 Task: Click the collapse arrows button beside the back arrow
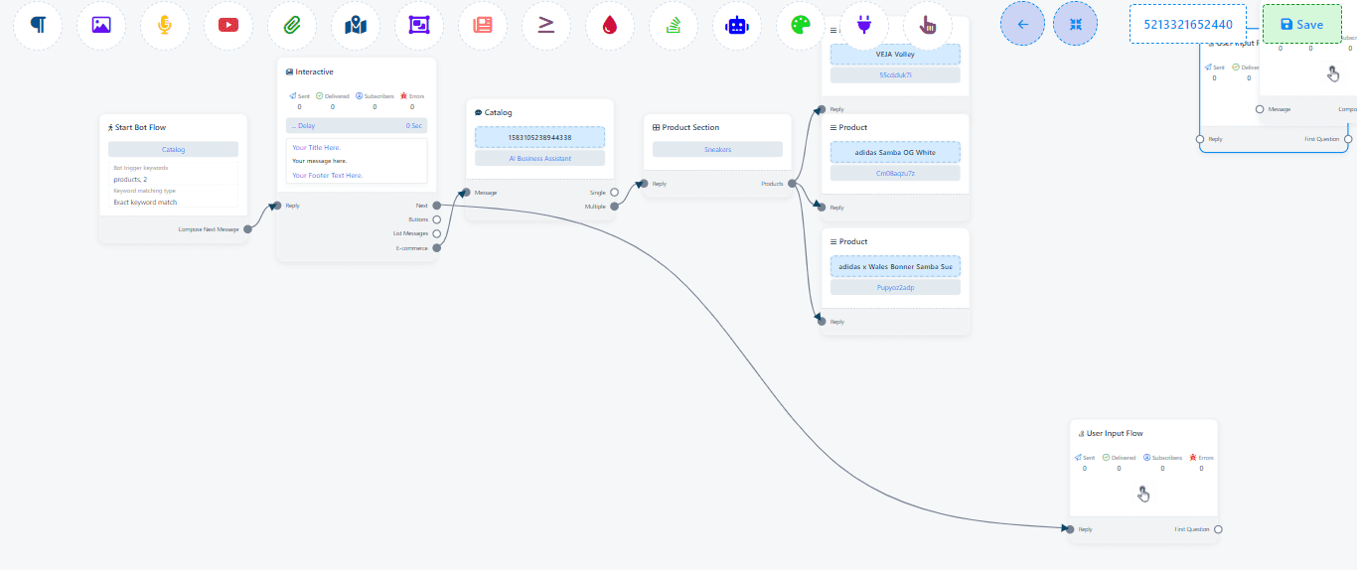1075,24
